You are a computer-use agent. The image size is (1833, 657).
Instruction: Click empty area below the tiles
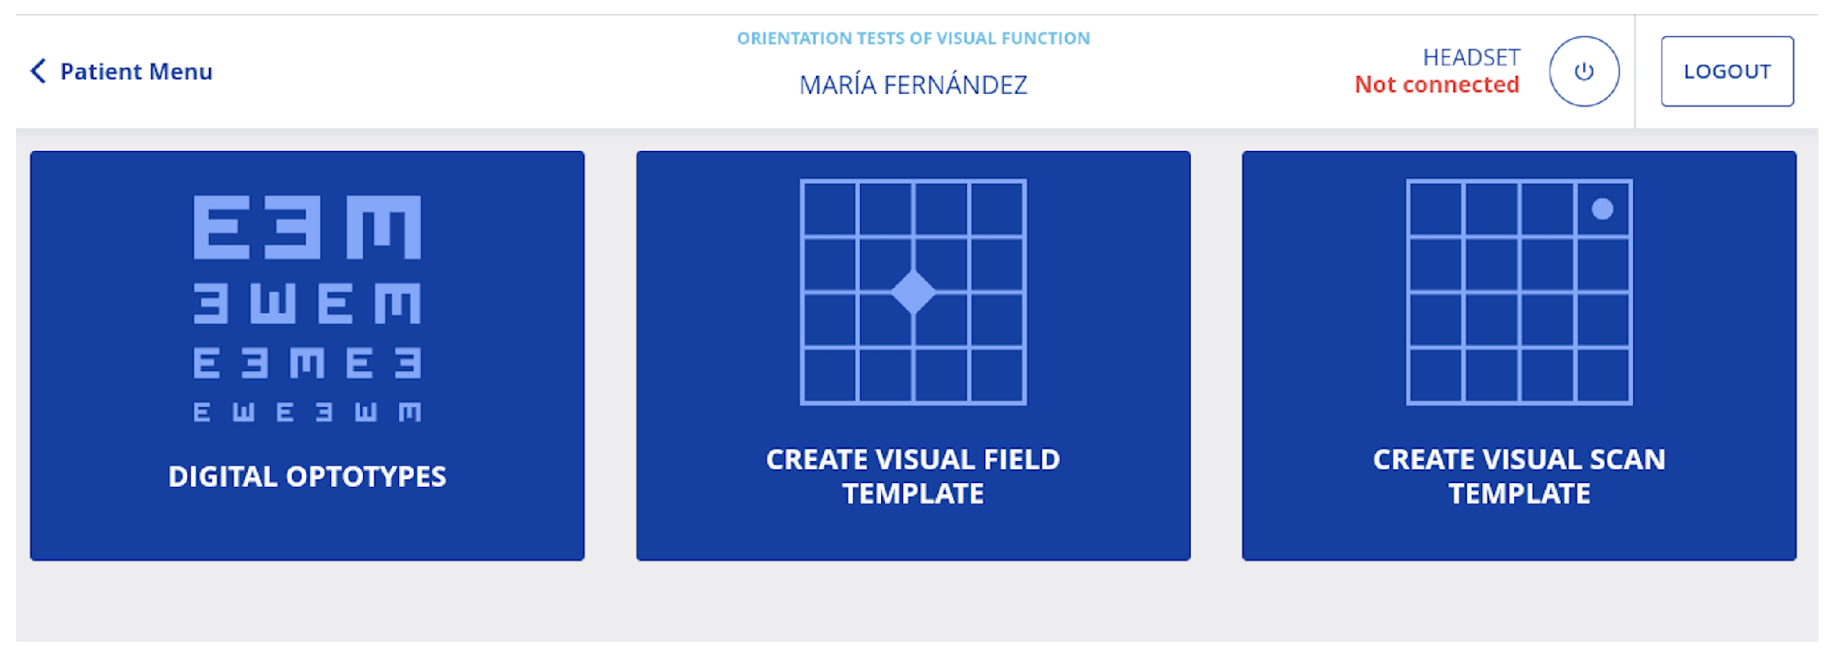click(915, 606)
